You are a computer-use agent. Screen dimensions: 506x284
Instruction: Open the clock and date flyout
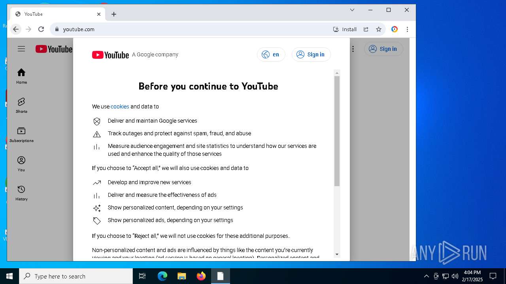click(x=472, y=276)
